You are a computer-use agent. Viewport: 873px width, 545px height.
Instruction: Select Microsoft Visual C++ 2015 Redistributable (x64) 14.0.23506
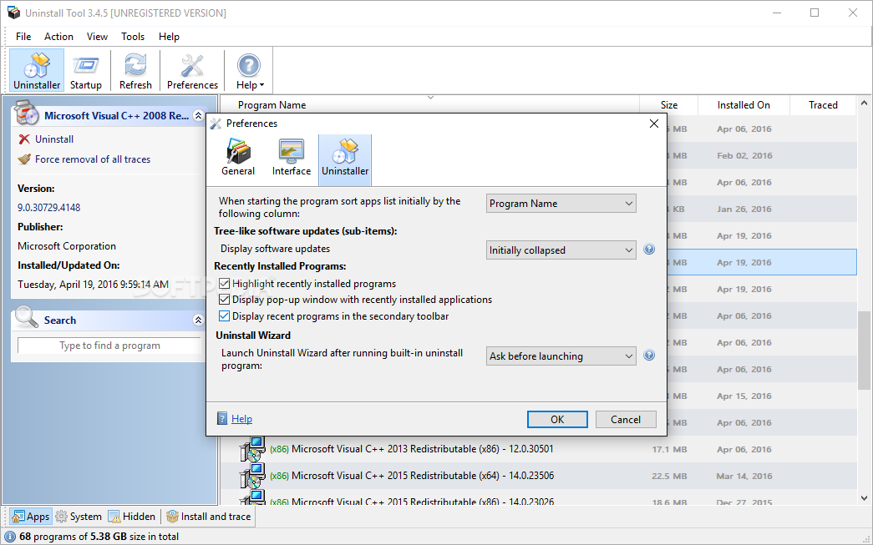(538, 476)
